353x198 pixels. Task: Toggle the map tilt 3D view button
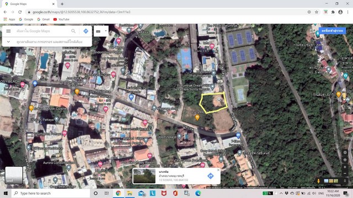tap(345, 160)
